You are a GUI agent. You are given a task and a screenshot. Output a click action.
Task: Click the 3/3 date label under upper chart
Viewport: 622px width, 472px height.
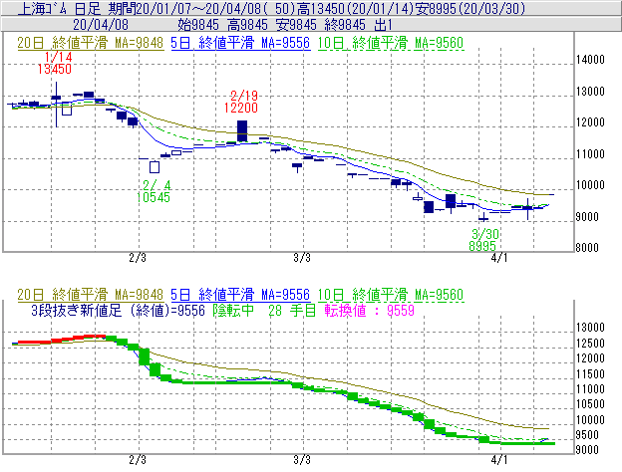coord(302,258)
